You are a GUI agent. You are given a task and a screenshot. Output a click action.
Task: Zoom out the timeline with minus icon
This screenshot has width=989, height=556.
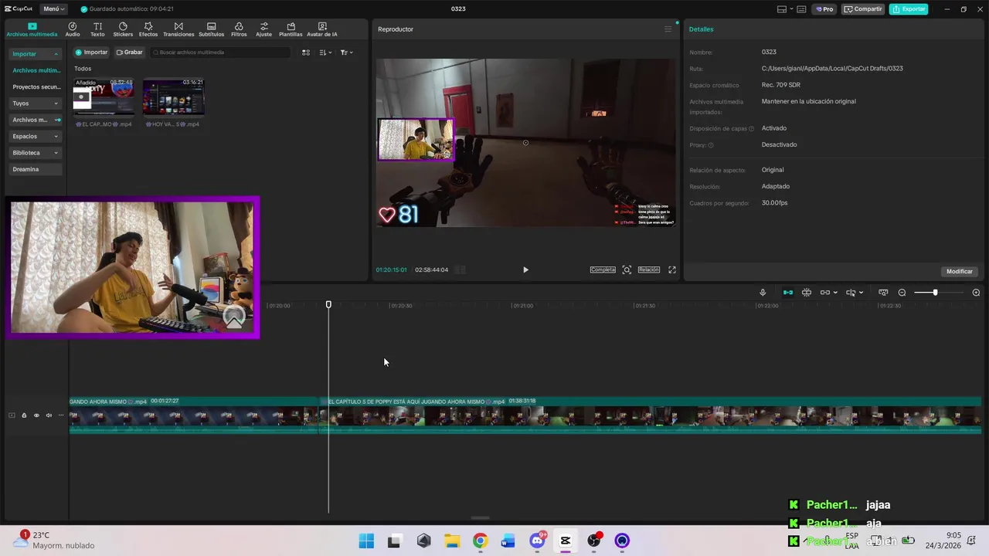click(x=902, y=293)
